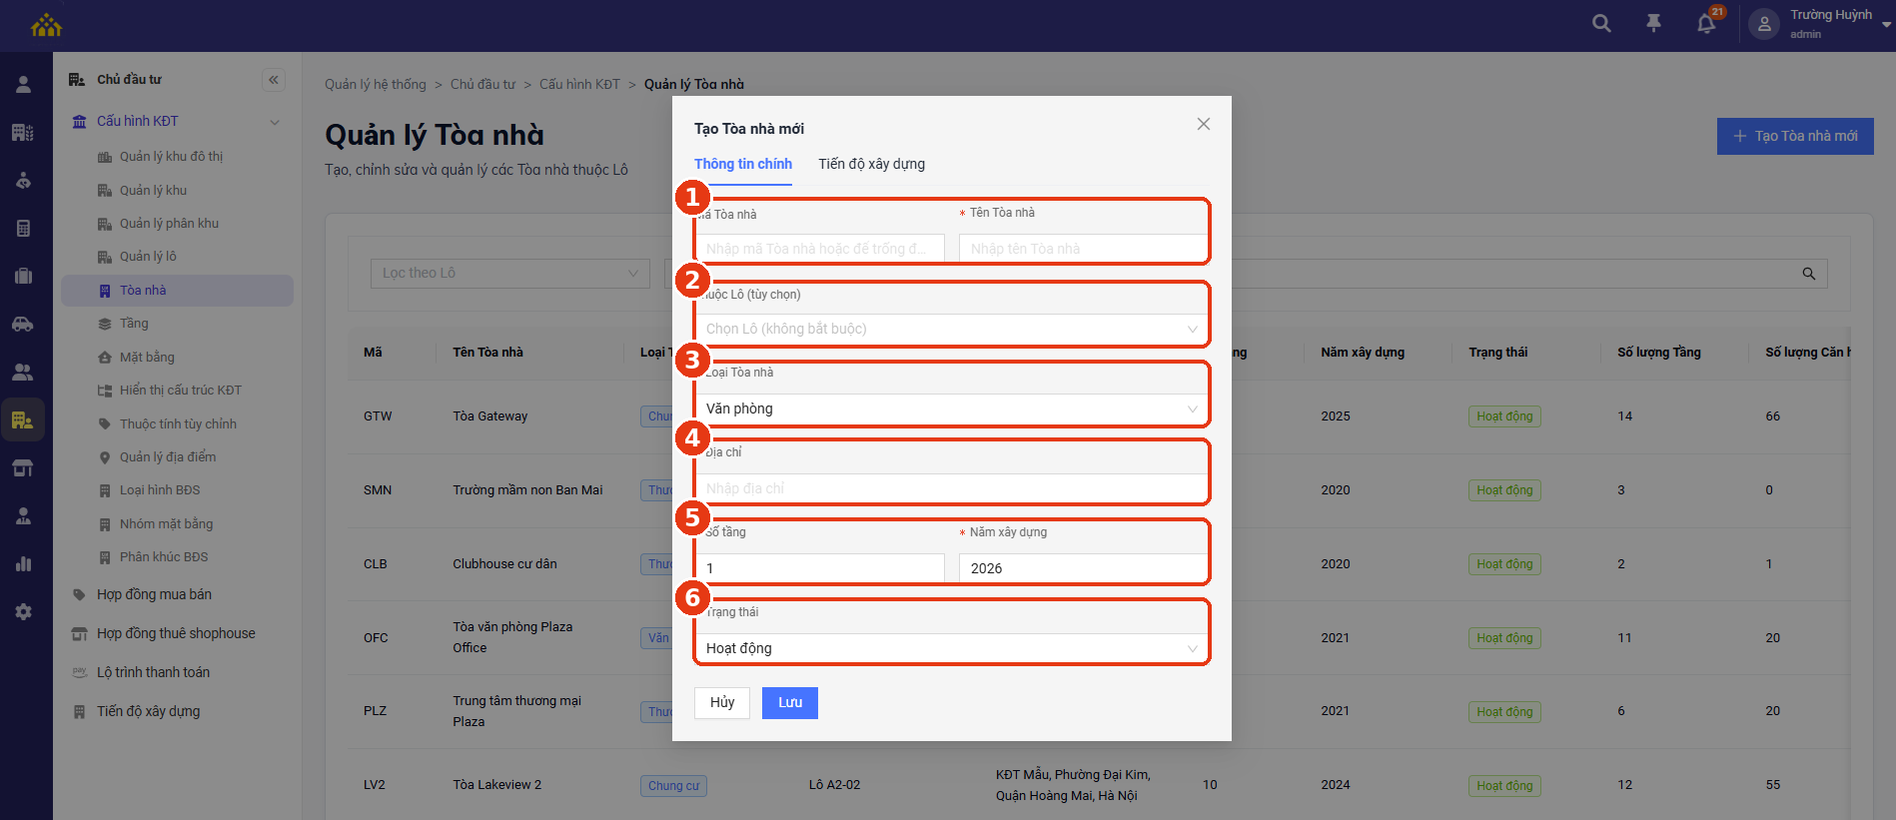Focus the Năm xây dựng field showing 2026

[x=1084, y=568]
